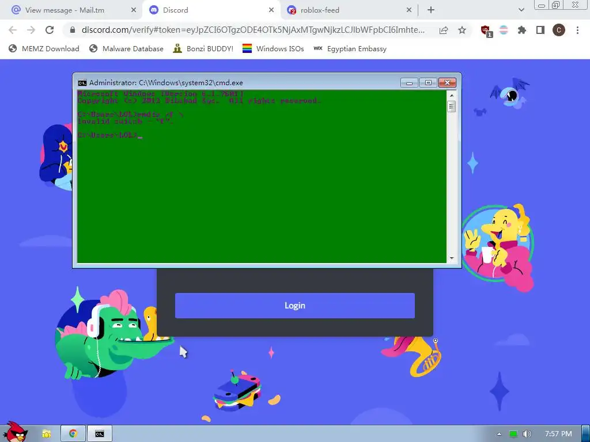
Task: Click the cmd scrollbar thumb
Action: coord(452,106)
